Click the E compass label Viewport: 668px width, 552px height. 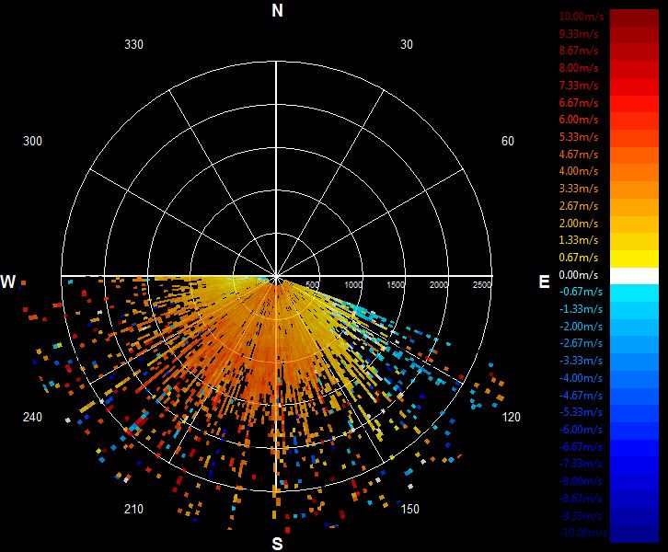tap(544, 282)
